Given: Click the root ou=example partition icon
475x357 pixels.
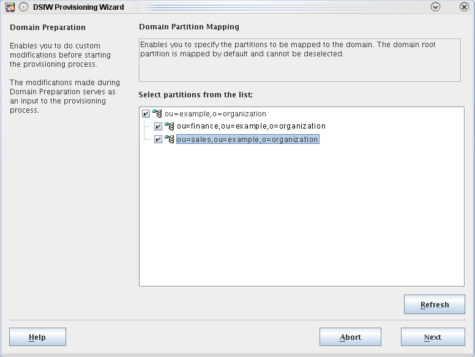Looking at the screenshot, I should tap(157, 113).
